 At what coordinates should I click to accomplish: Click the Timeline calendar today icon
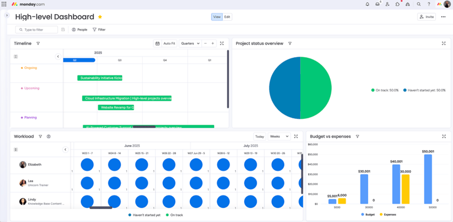tap(157, 44)
